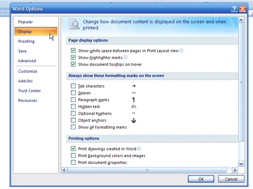Click the vertical scrollbar up arrow
Viewport: 253px width, 189px height.
coord(241,20)
